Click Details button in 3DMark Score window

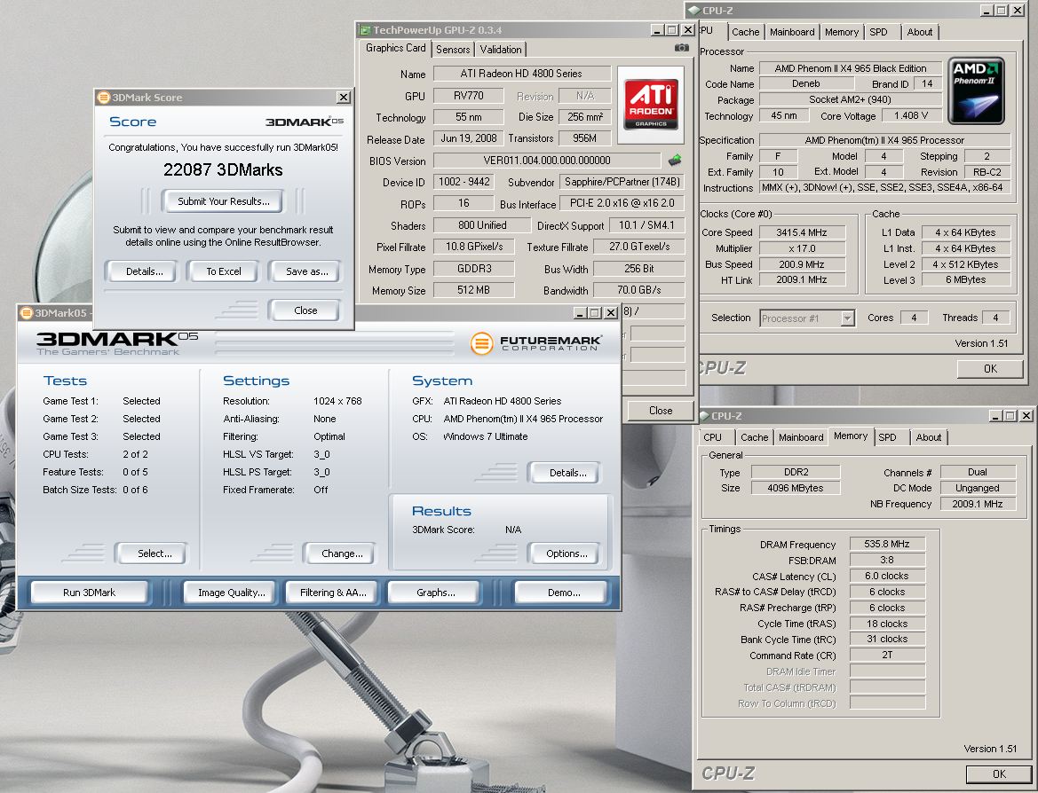pos(142,271)
